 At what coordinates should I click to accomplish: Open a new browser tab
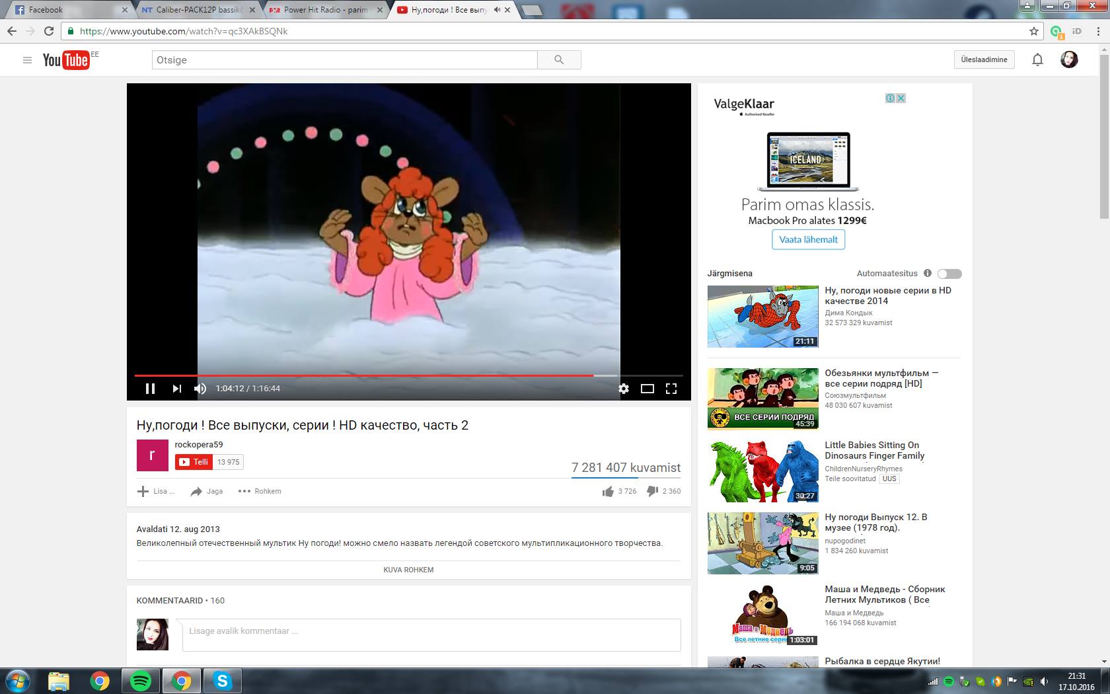[531, 10]
